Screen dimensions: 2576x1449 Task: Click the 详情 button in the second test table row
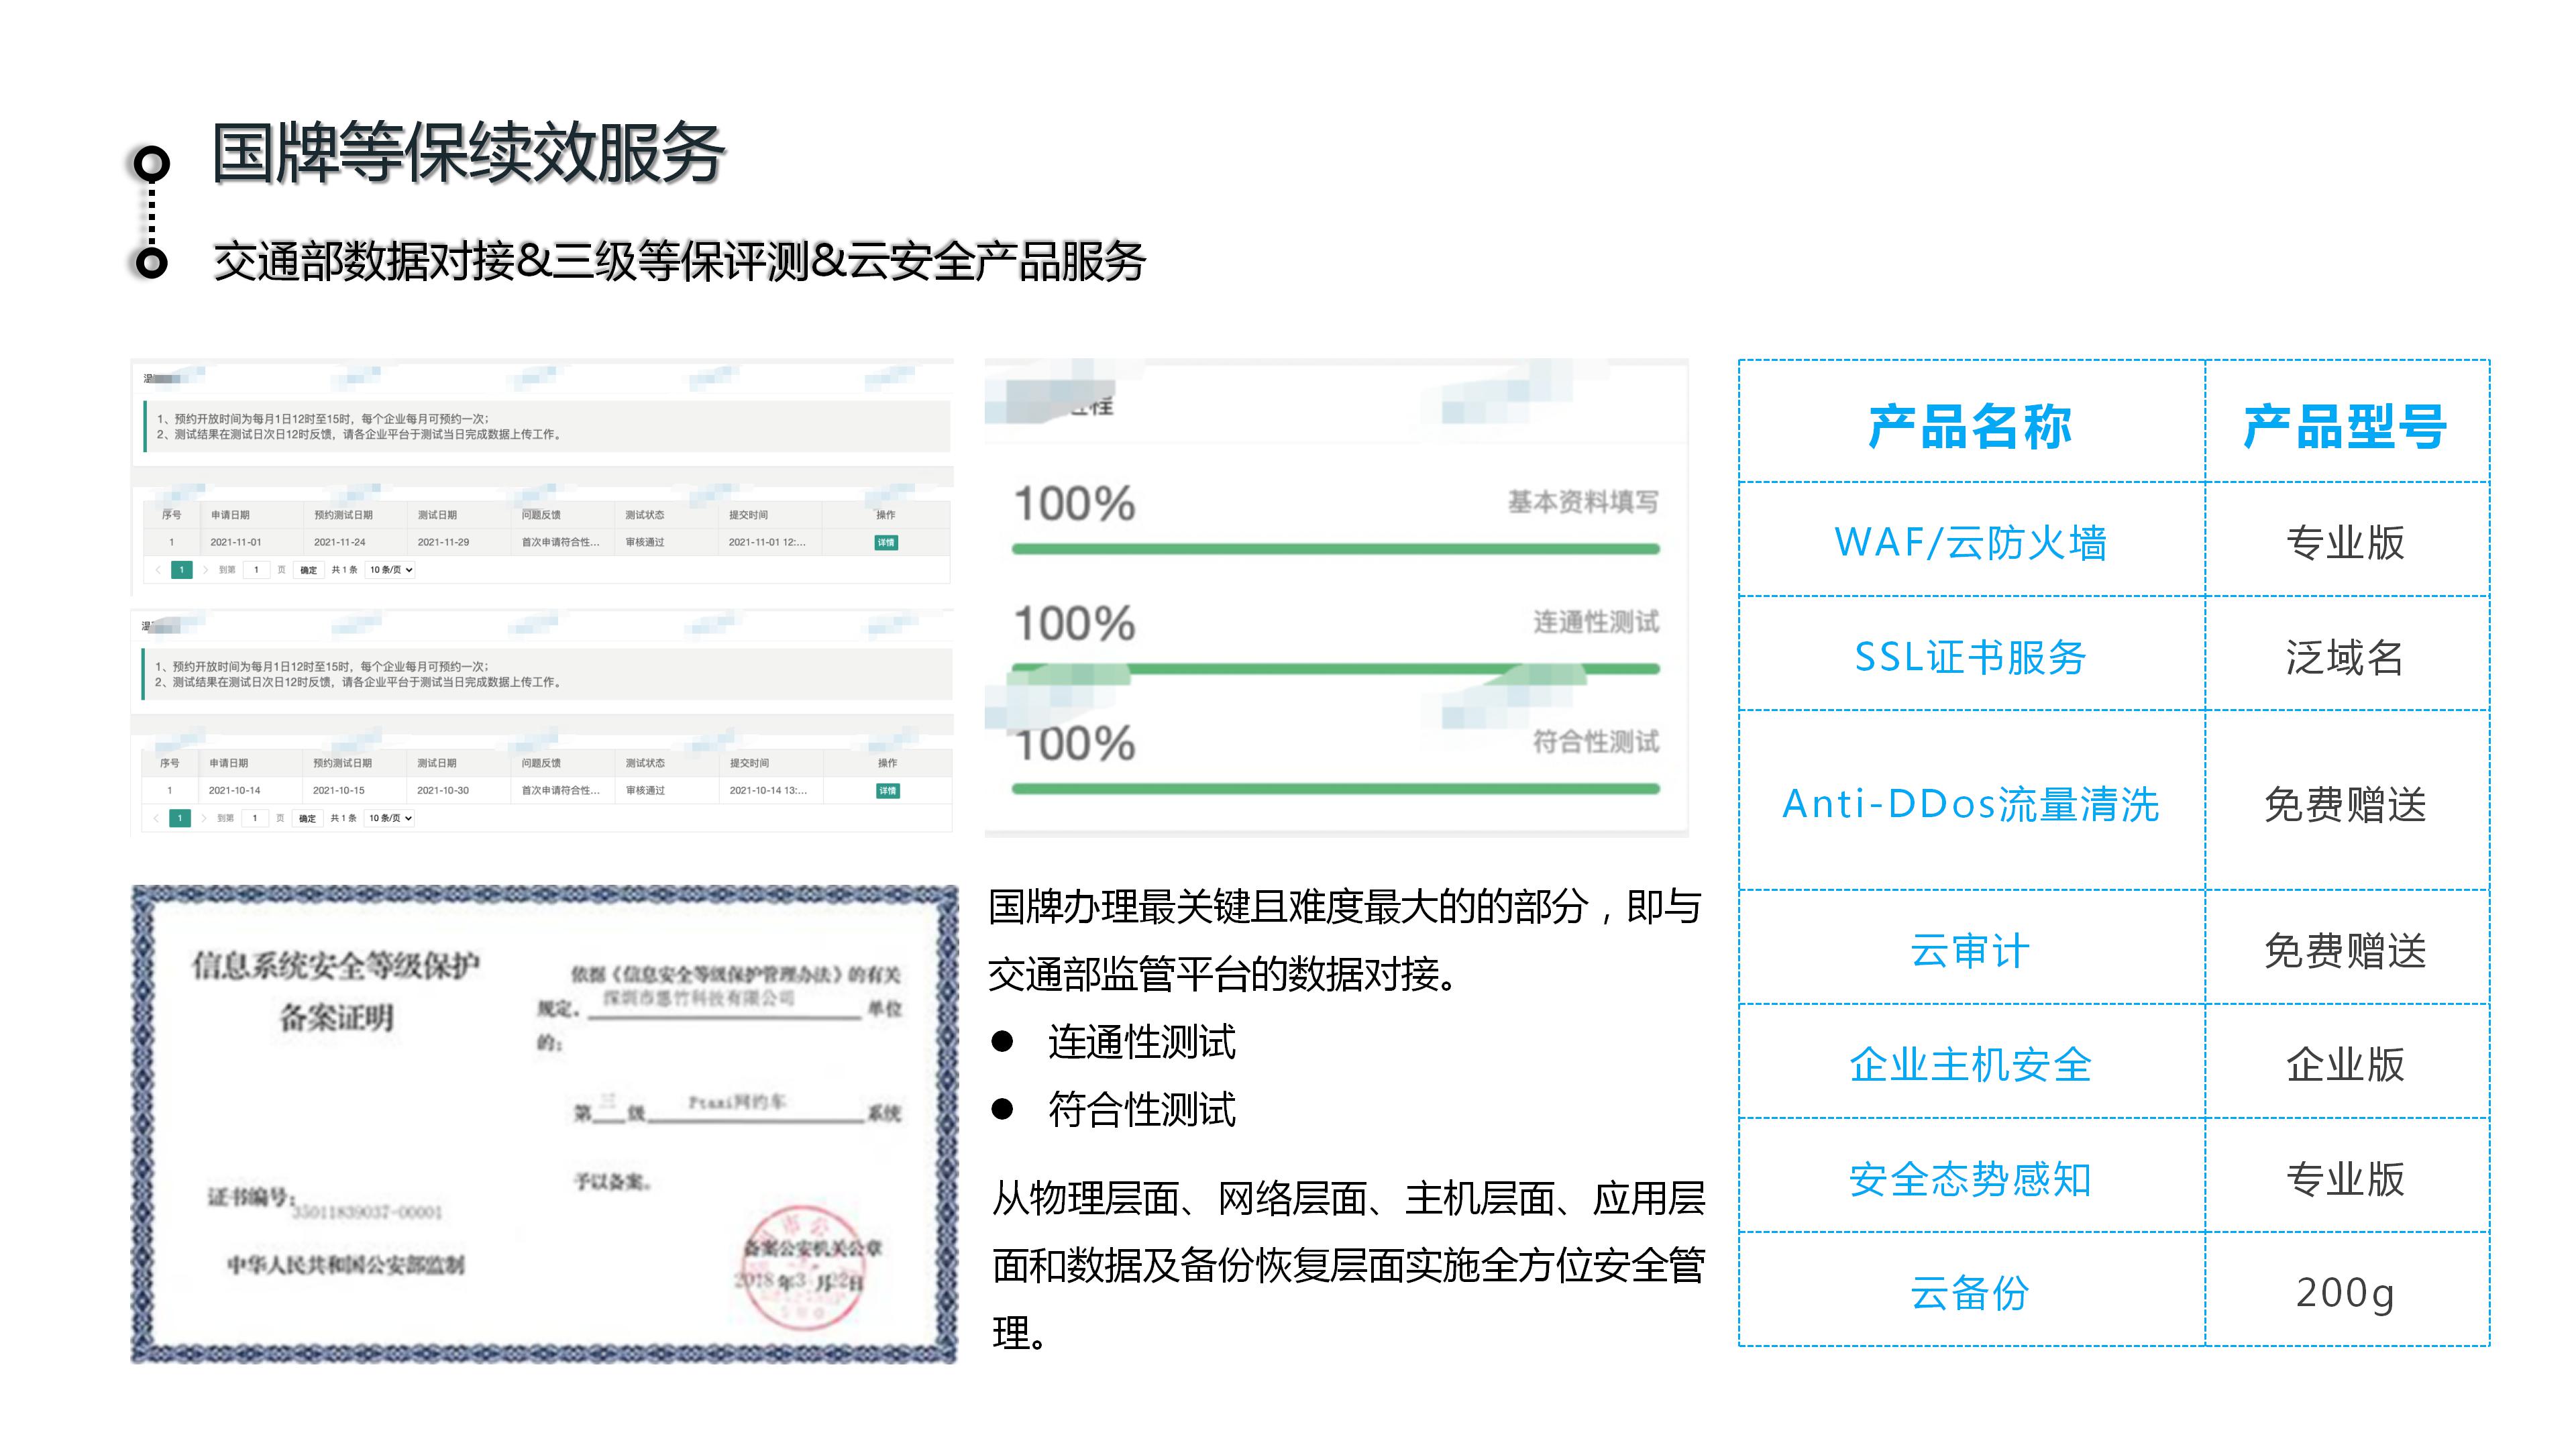[x=889, y=791]
